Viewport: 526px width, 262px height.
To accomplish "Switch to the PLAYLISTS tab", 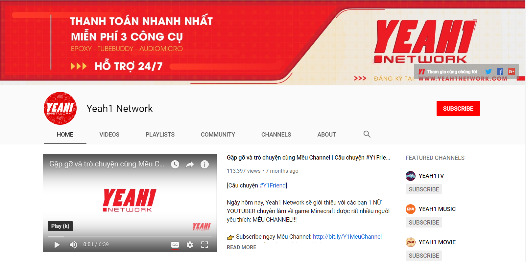I will coord(160,135).
